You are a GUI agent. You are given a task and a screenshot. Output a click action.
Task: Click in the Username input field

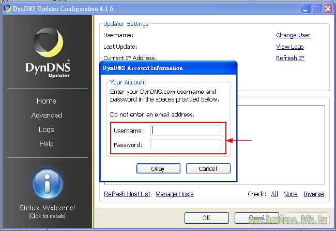pos(186,131)
